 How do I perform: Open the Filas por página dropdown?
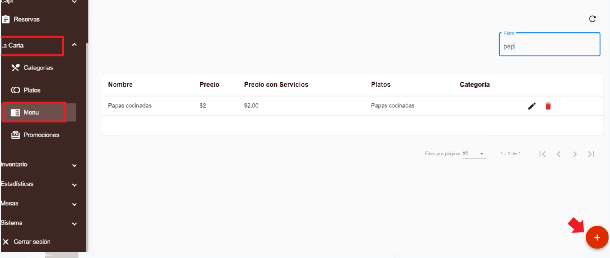point(474,154)
